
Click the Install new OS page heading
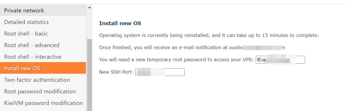pyautogui.click(x=120, y=23)
